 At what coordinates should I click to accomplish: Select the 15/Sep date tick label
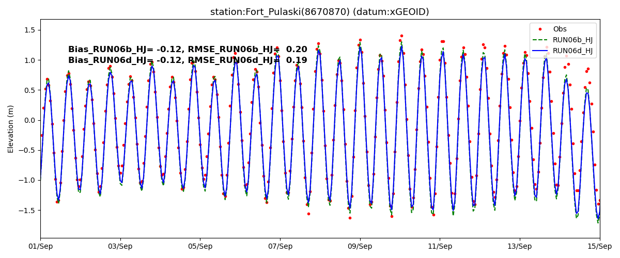(x=599, y=246)
